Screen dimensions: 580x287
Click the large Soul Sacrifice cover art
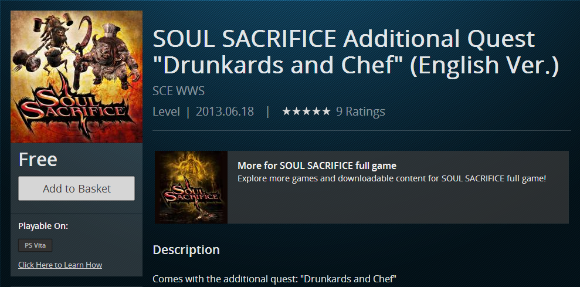tap(76, 76)
